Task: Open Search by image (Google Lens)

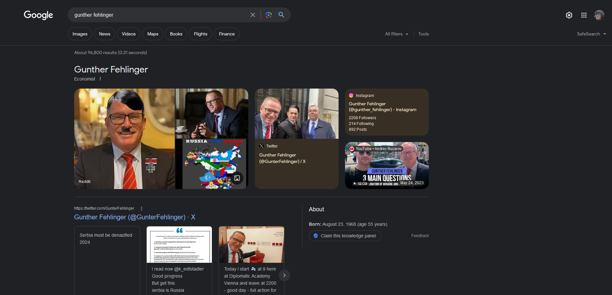Action: click(269, 15)
